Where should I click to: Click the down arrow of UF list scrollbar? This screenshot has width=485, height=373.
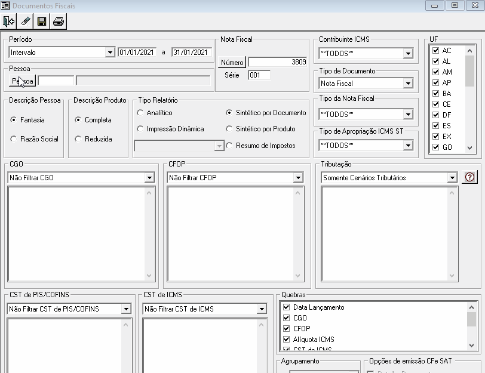pyautogui.click(x=469, y=148)
